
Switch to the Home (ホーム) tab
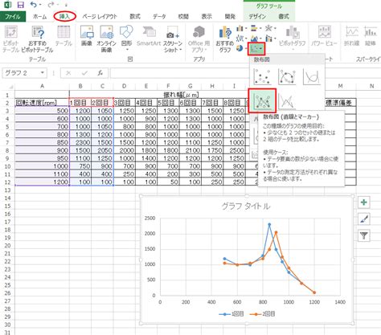[x=40, y=17]
